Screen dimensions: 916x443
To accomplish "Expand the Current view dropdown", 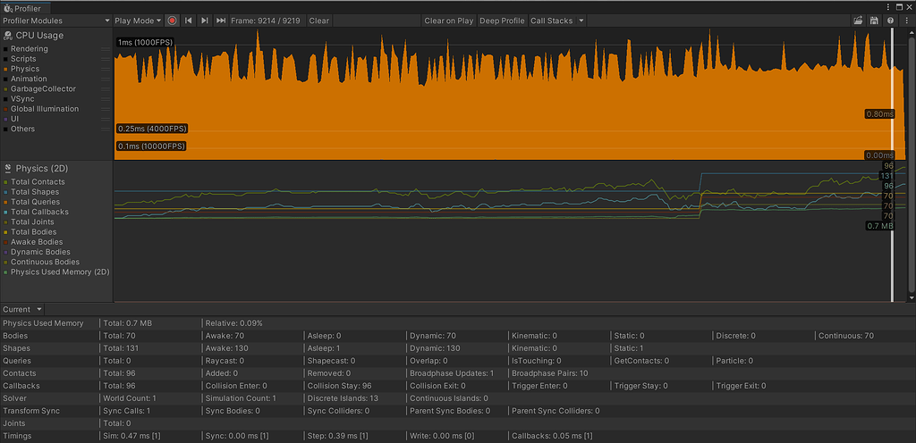I will [22, 309].
